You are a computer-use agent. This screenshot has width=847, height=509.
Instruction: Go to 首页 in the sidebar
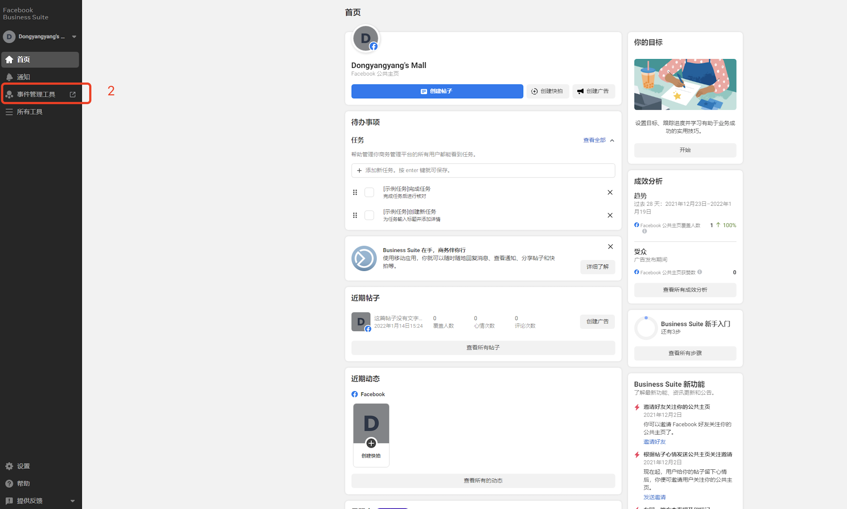[40, 59]
